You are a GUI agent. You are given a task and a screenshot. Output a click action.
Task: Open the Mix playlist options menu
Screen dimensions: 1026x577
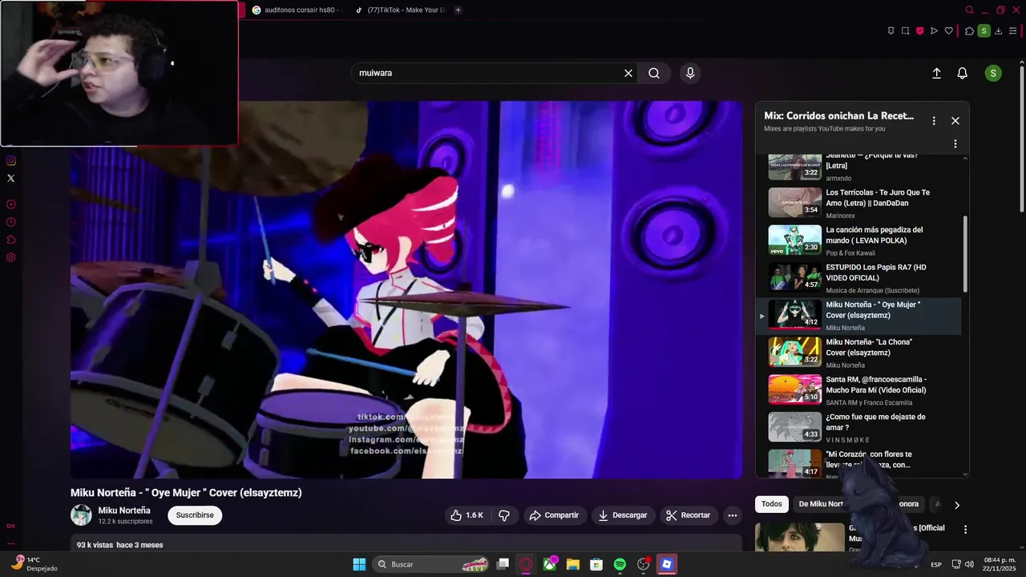tap(934, 120)
